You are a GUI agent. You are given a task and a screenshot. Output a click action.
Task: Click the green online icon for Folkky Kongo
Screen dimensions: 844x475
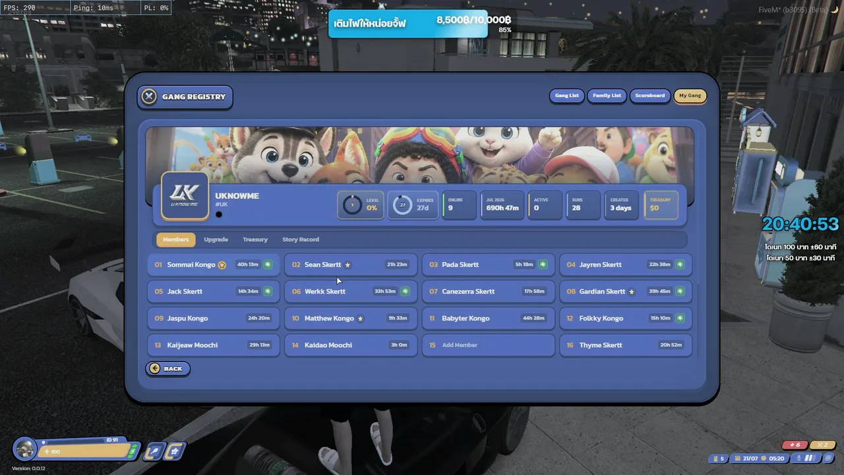[680, 318]
